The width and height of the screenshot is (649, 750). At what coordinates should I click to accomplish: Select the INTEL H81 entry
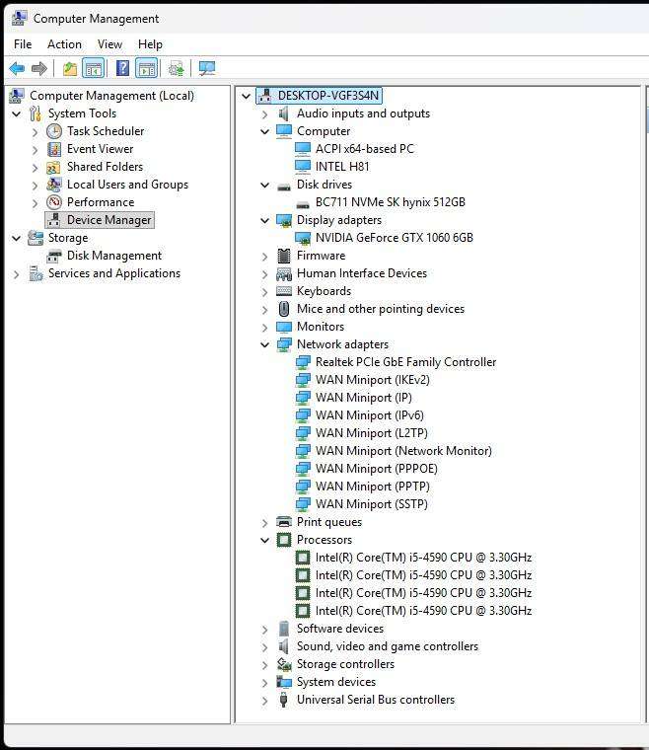[x=342, y=167]
